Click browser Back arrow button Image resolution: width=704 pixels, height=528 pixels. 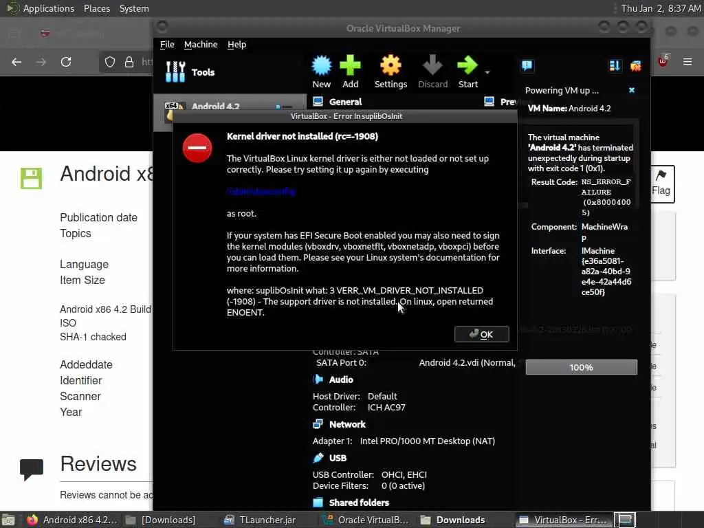click(16, 62)
